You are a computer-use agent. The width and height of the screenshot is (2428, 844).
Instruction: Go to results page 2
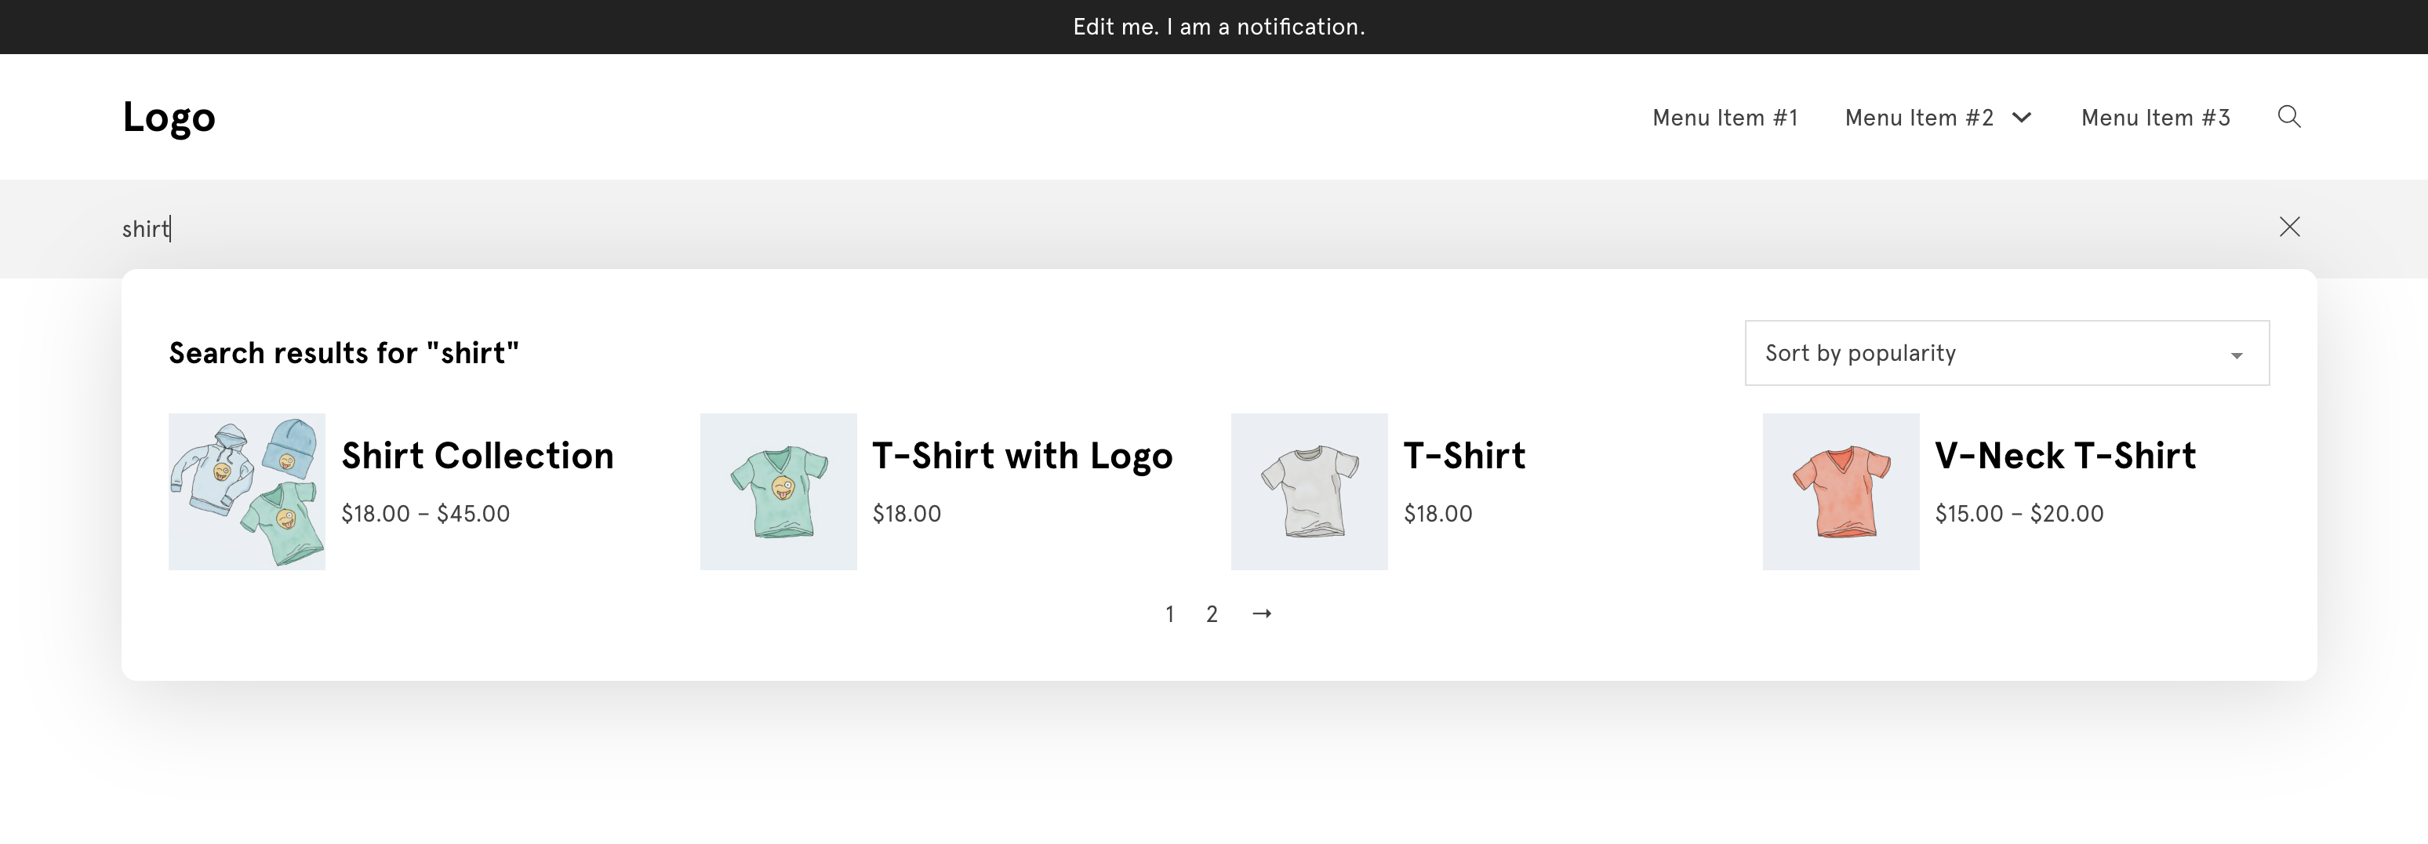coord(1211,615)
